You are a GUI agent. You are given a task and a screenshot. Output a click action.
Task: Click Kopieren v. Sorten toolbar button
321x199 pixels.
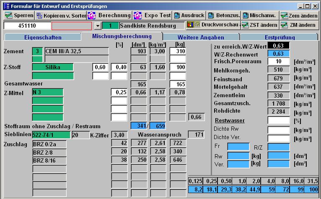[61, 16]
